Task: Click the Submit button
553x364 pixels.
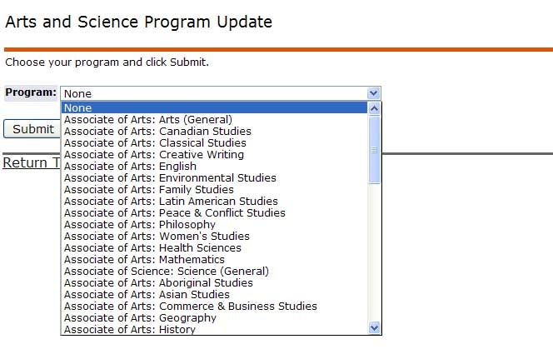Action: pos(32,129)
